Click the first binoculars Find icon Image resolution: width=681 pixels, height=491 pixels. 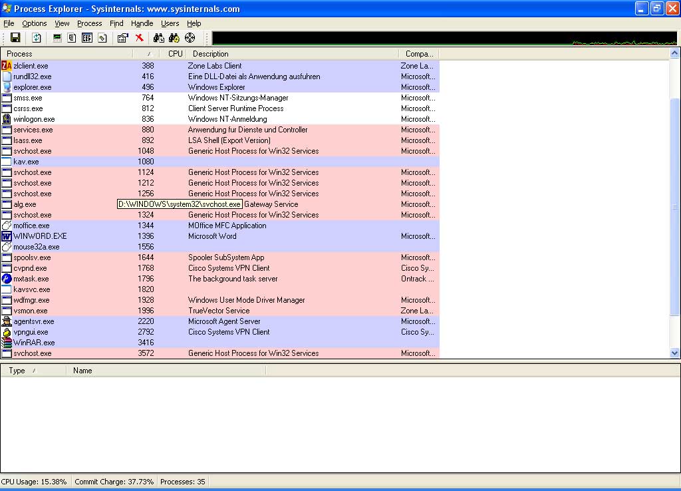pyautogui.click(x=158, y=38)
